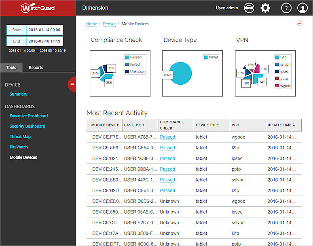Open the help question mark icon
The width and height of the screenshot is (313, 246).
click(286, 8)
